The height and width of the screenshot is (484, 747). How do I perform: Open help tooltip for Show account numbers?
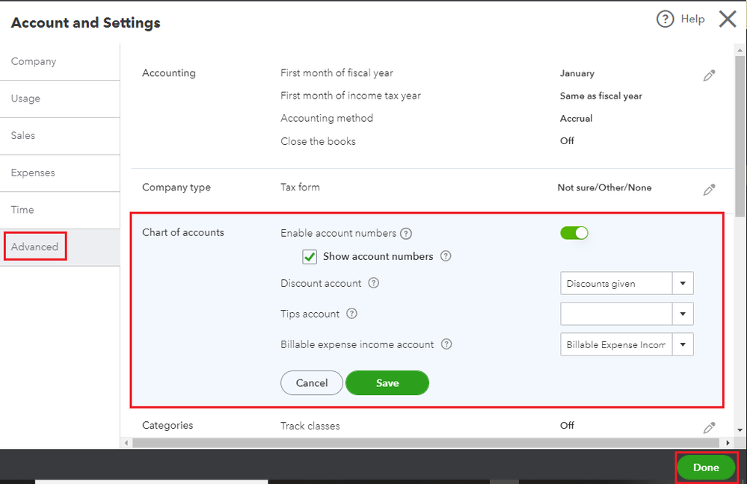click(446, 256)
